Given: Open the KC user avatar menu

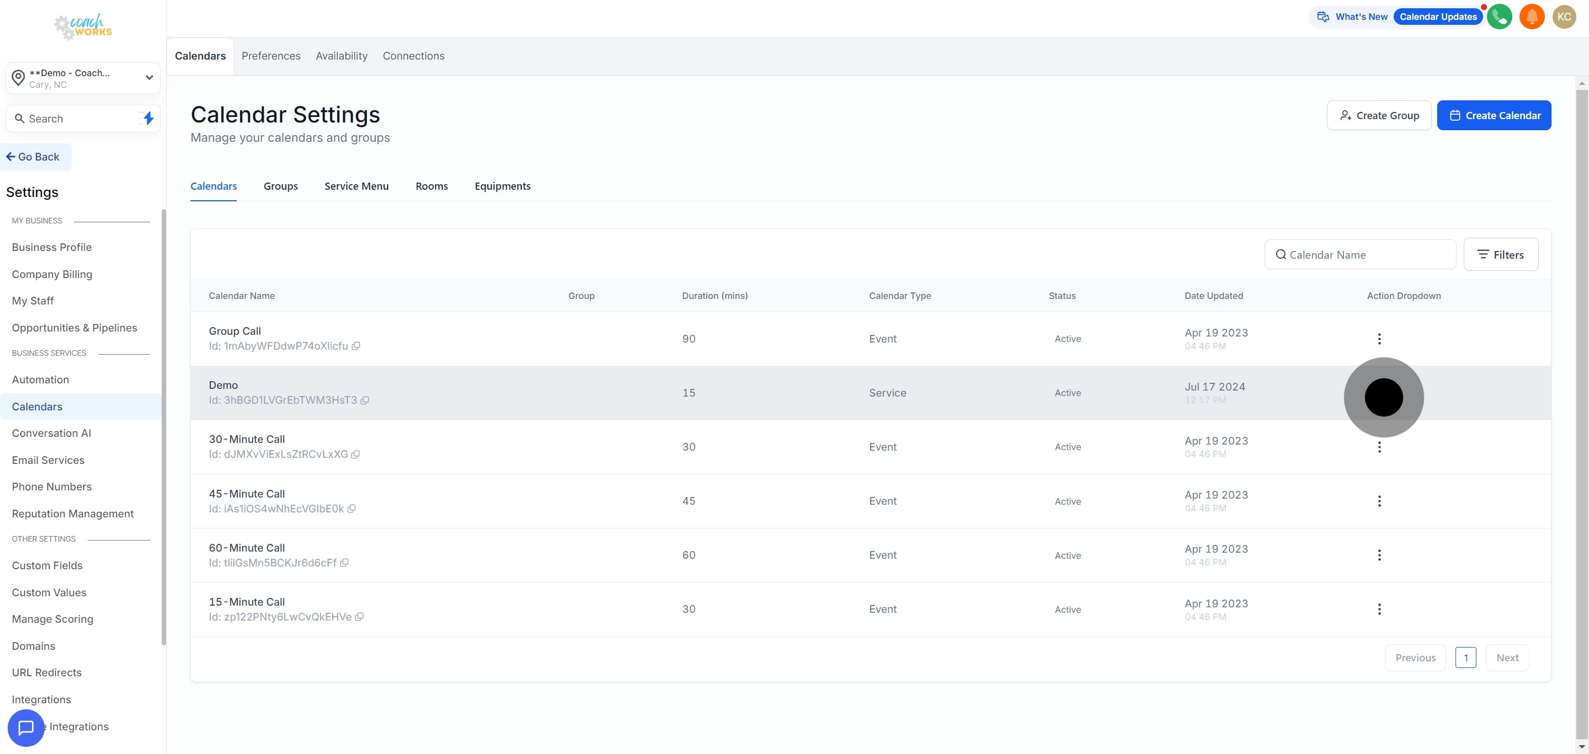Looking at the screenshot, I should [1564, 17].
